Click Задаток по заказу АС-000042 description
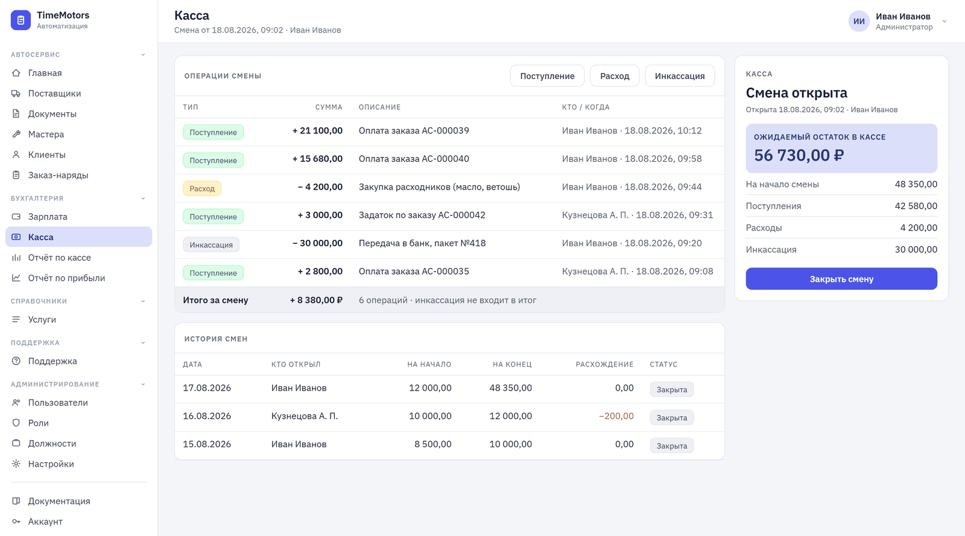 click(422, 215)
